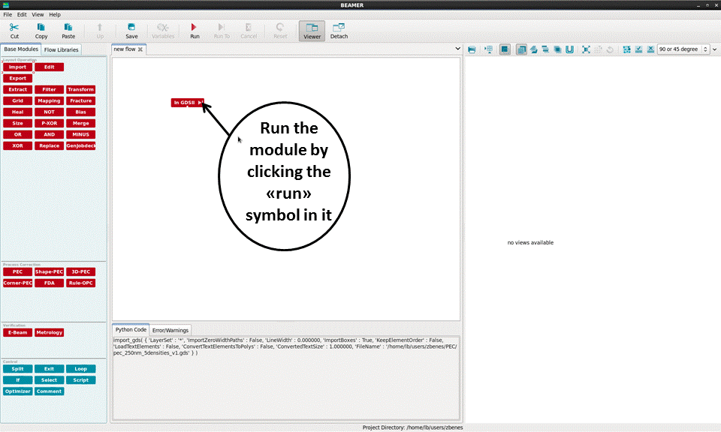
Task: Toggle the filled-square display mode button
Action: pyautogui.click(x=505, y=49)
